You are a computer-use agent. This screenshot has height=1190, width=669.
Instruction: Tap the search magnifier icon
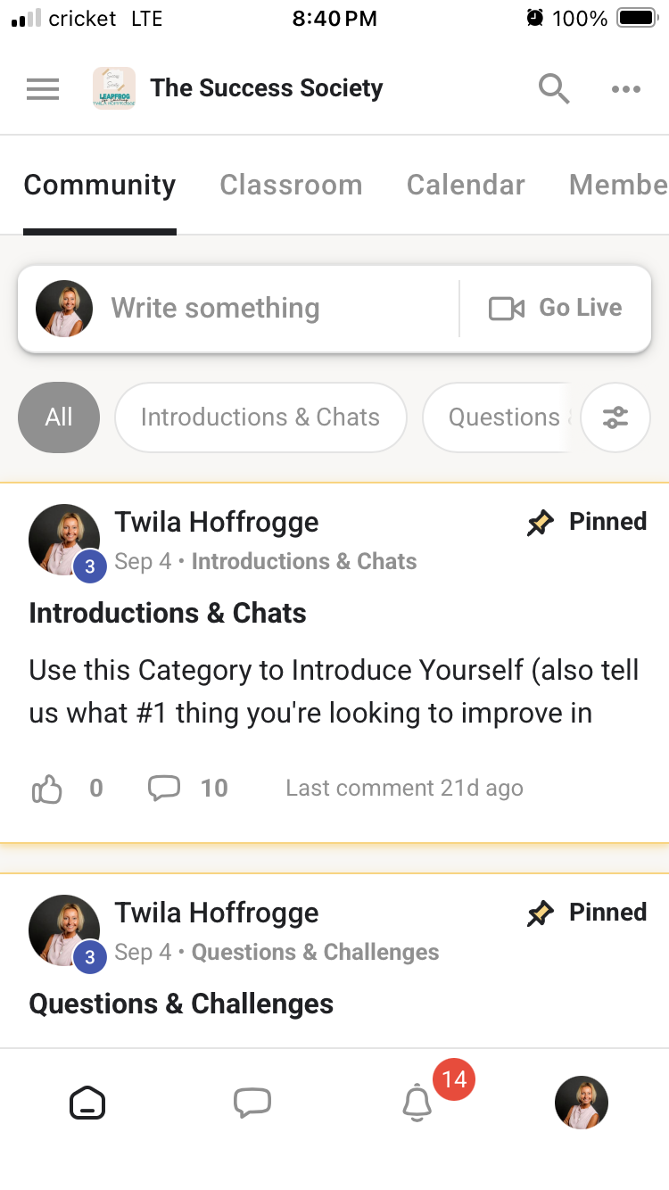554,88
